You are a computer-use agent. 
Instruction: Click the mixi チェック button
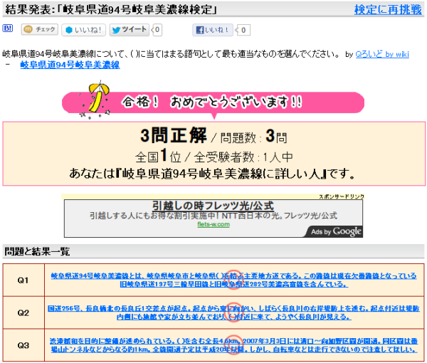[x=39, y=30]
